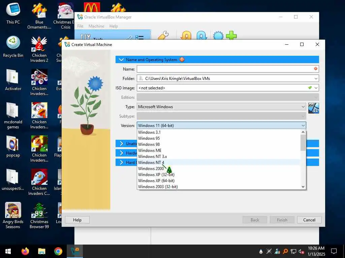Click the Tools list menu icon in VirtualBox Manager
This screenshot has height=258, width=345.
139,38
